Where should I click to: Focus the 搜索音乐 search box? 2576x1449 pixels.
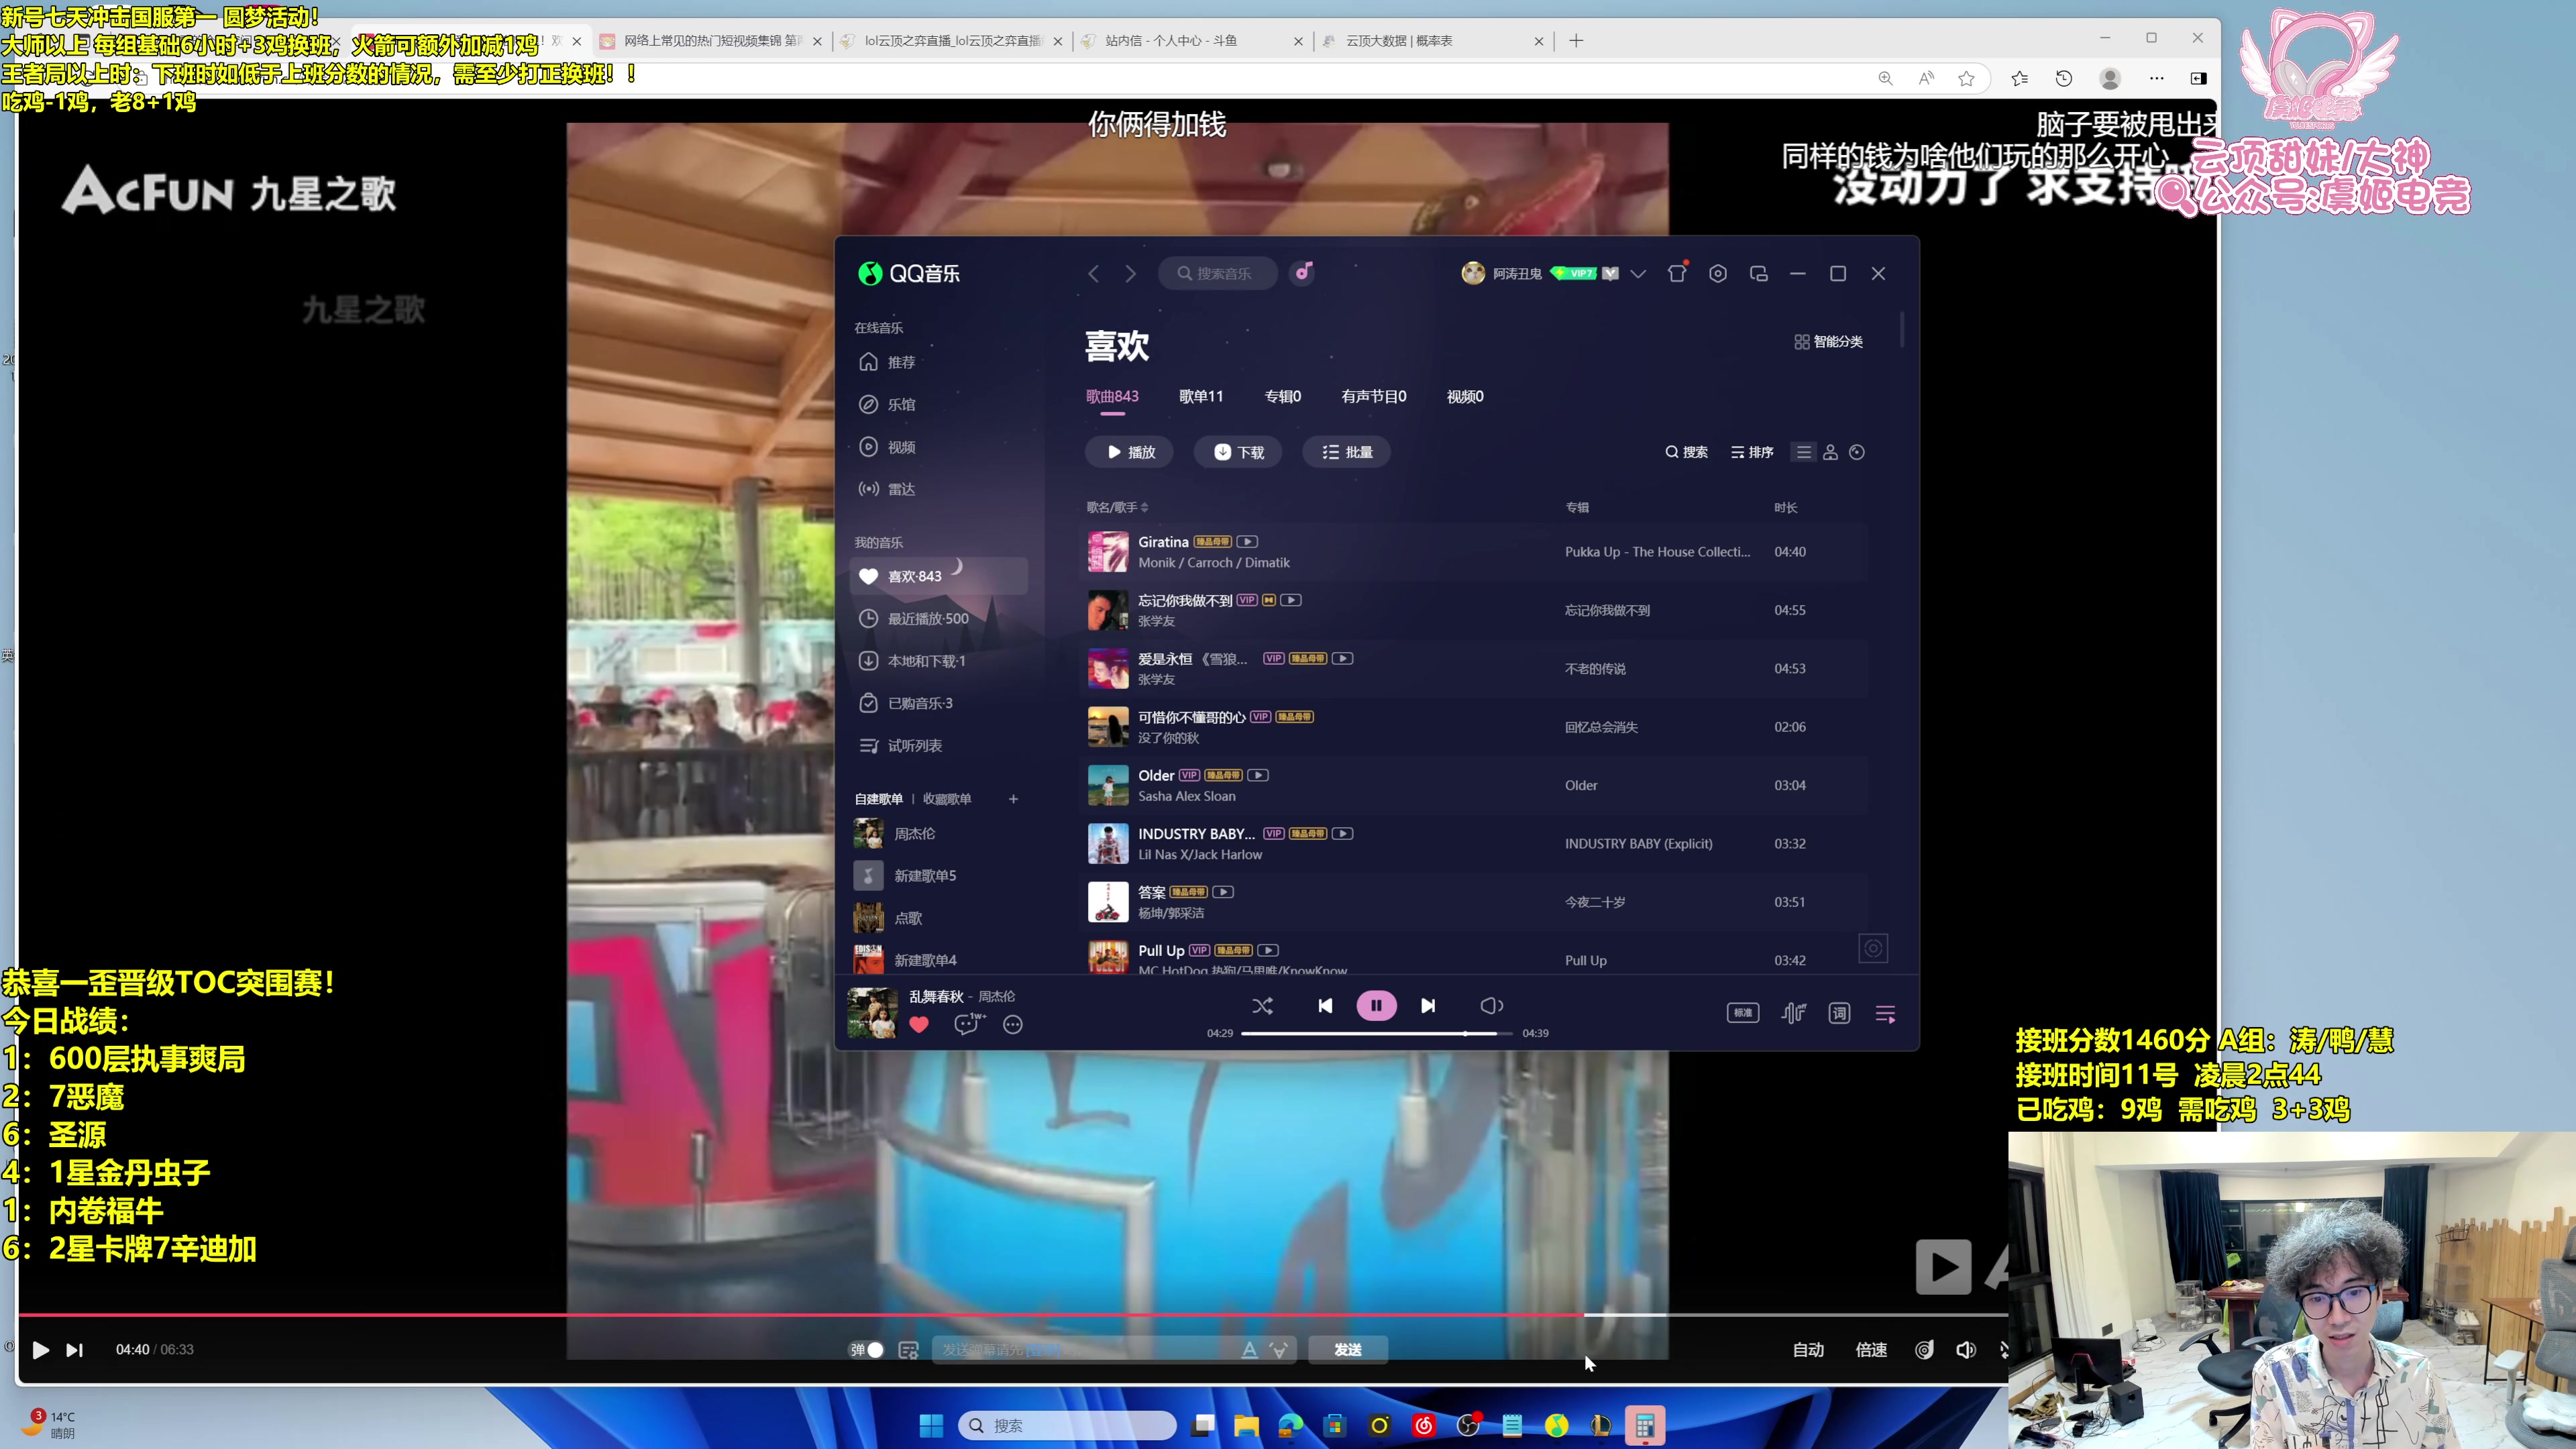pyautogui.click(x=1218, y=273)
